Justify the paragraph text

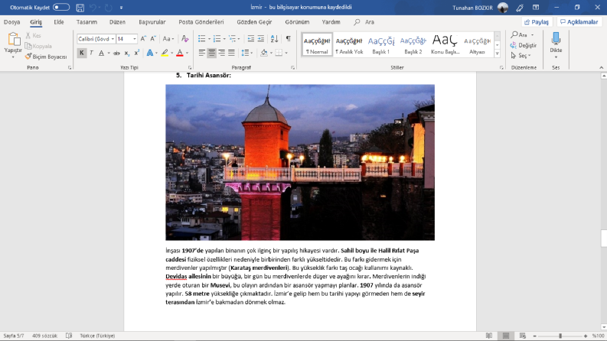[231, 53]
